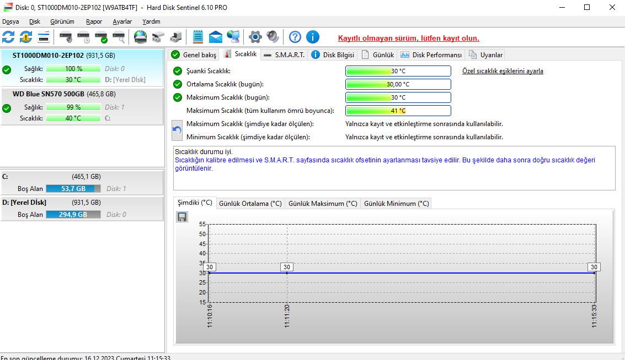This screenshot has width=625, height=360.
Task: Click the disk with green checkmark icon
Action: click(x=101, y=37)
